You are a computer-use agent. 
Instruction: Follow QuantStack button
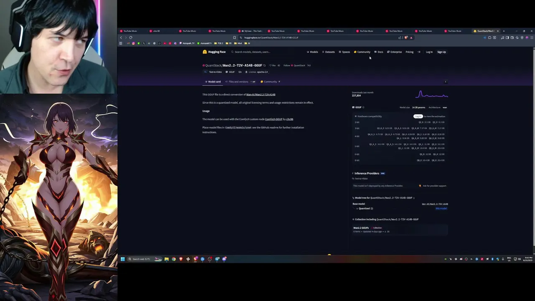click(294, 65)
